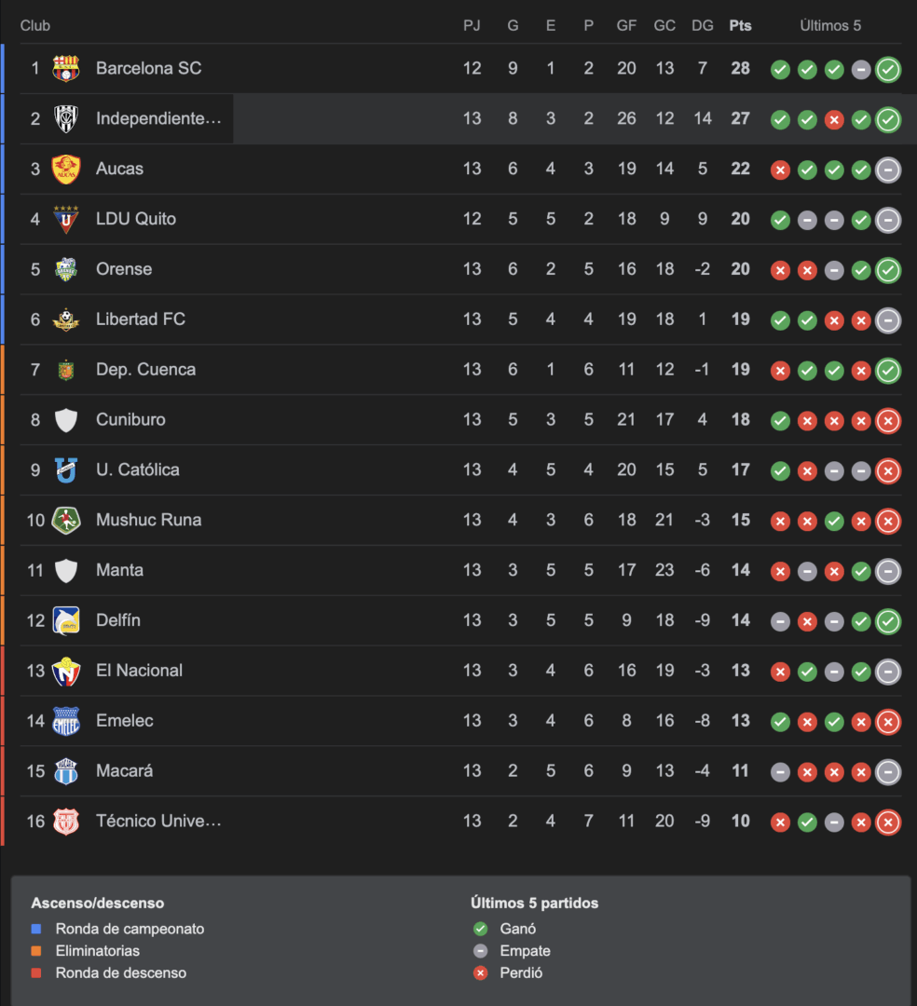The image size is (917, 1006).
Task: Click the El Nacional team logo
Action: click(x=66, y=671)
